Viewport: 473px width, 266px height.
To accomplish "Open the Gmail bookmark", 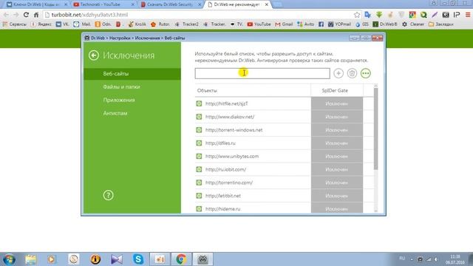I will 284,24.
